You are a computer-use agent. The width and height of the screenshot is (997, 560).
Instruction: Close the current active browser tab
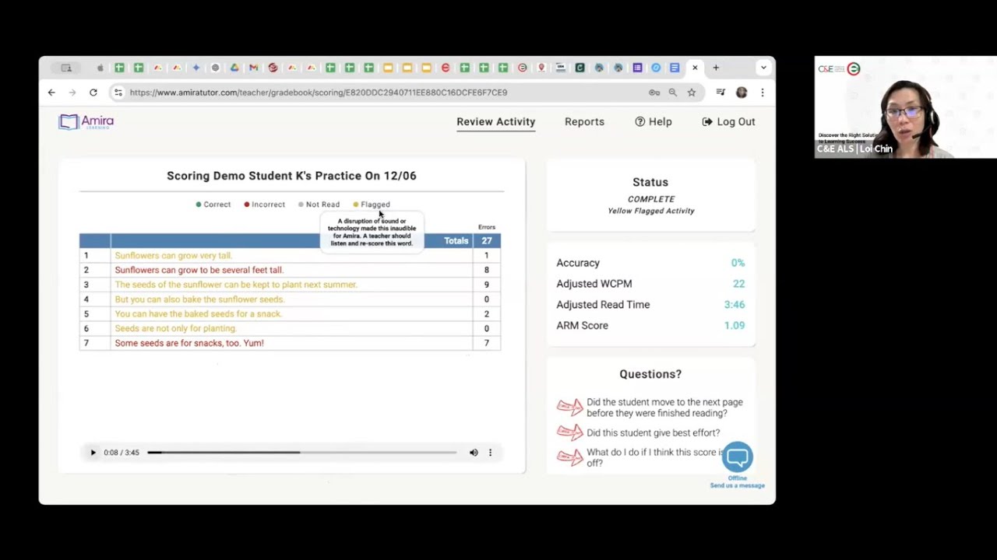pos(695,68)
